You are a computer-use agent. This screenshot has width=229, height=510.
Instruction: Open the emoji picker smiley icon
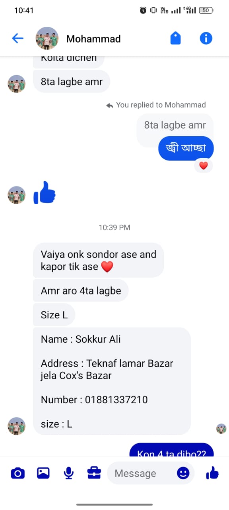pos(183,473)
